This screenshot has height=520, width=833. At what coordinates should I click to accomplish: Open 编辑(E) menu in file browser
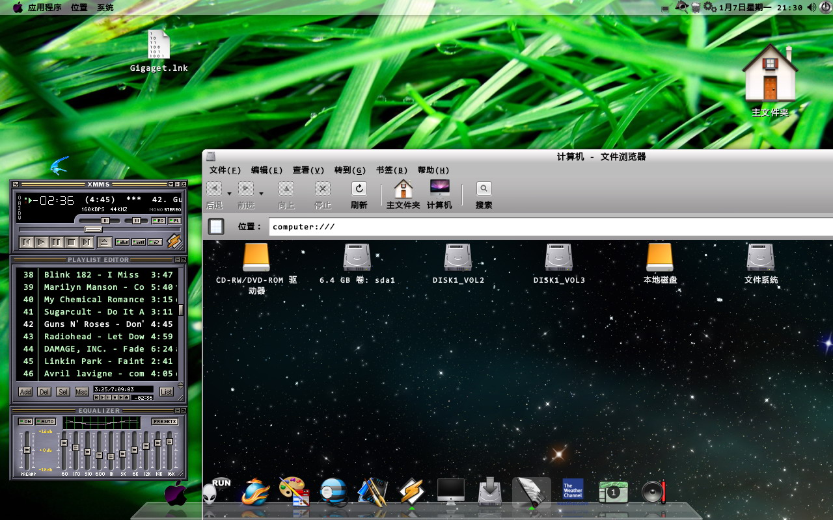click(267, 170)
